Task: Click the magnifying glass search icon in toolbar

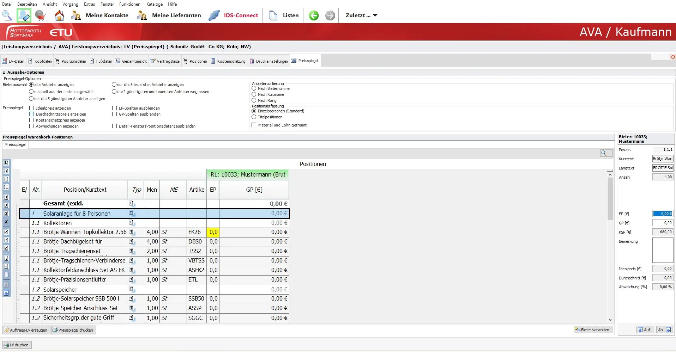Action: tap(7, 16)
